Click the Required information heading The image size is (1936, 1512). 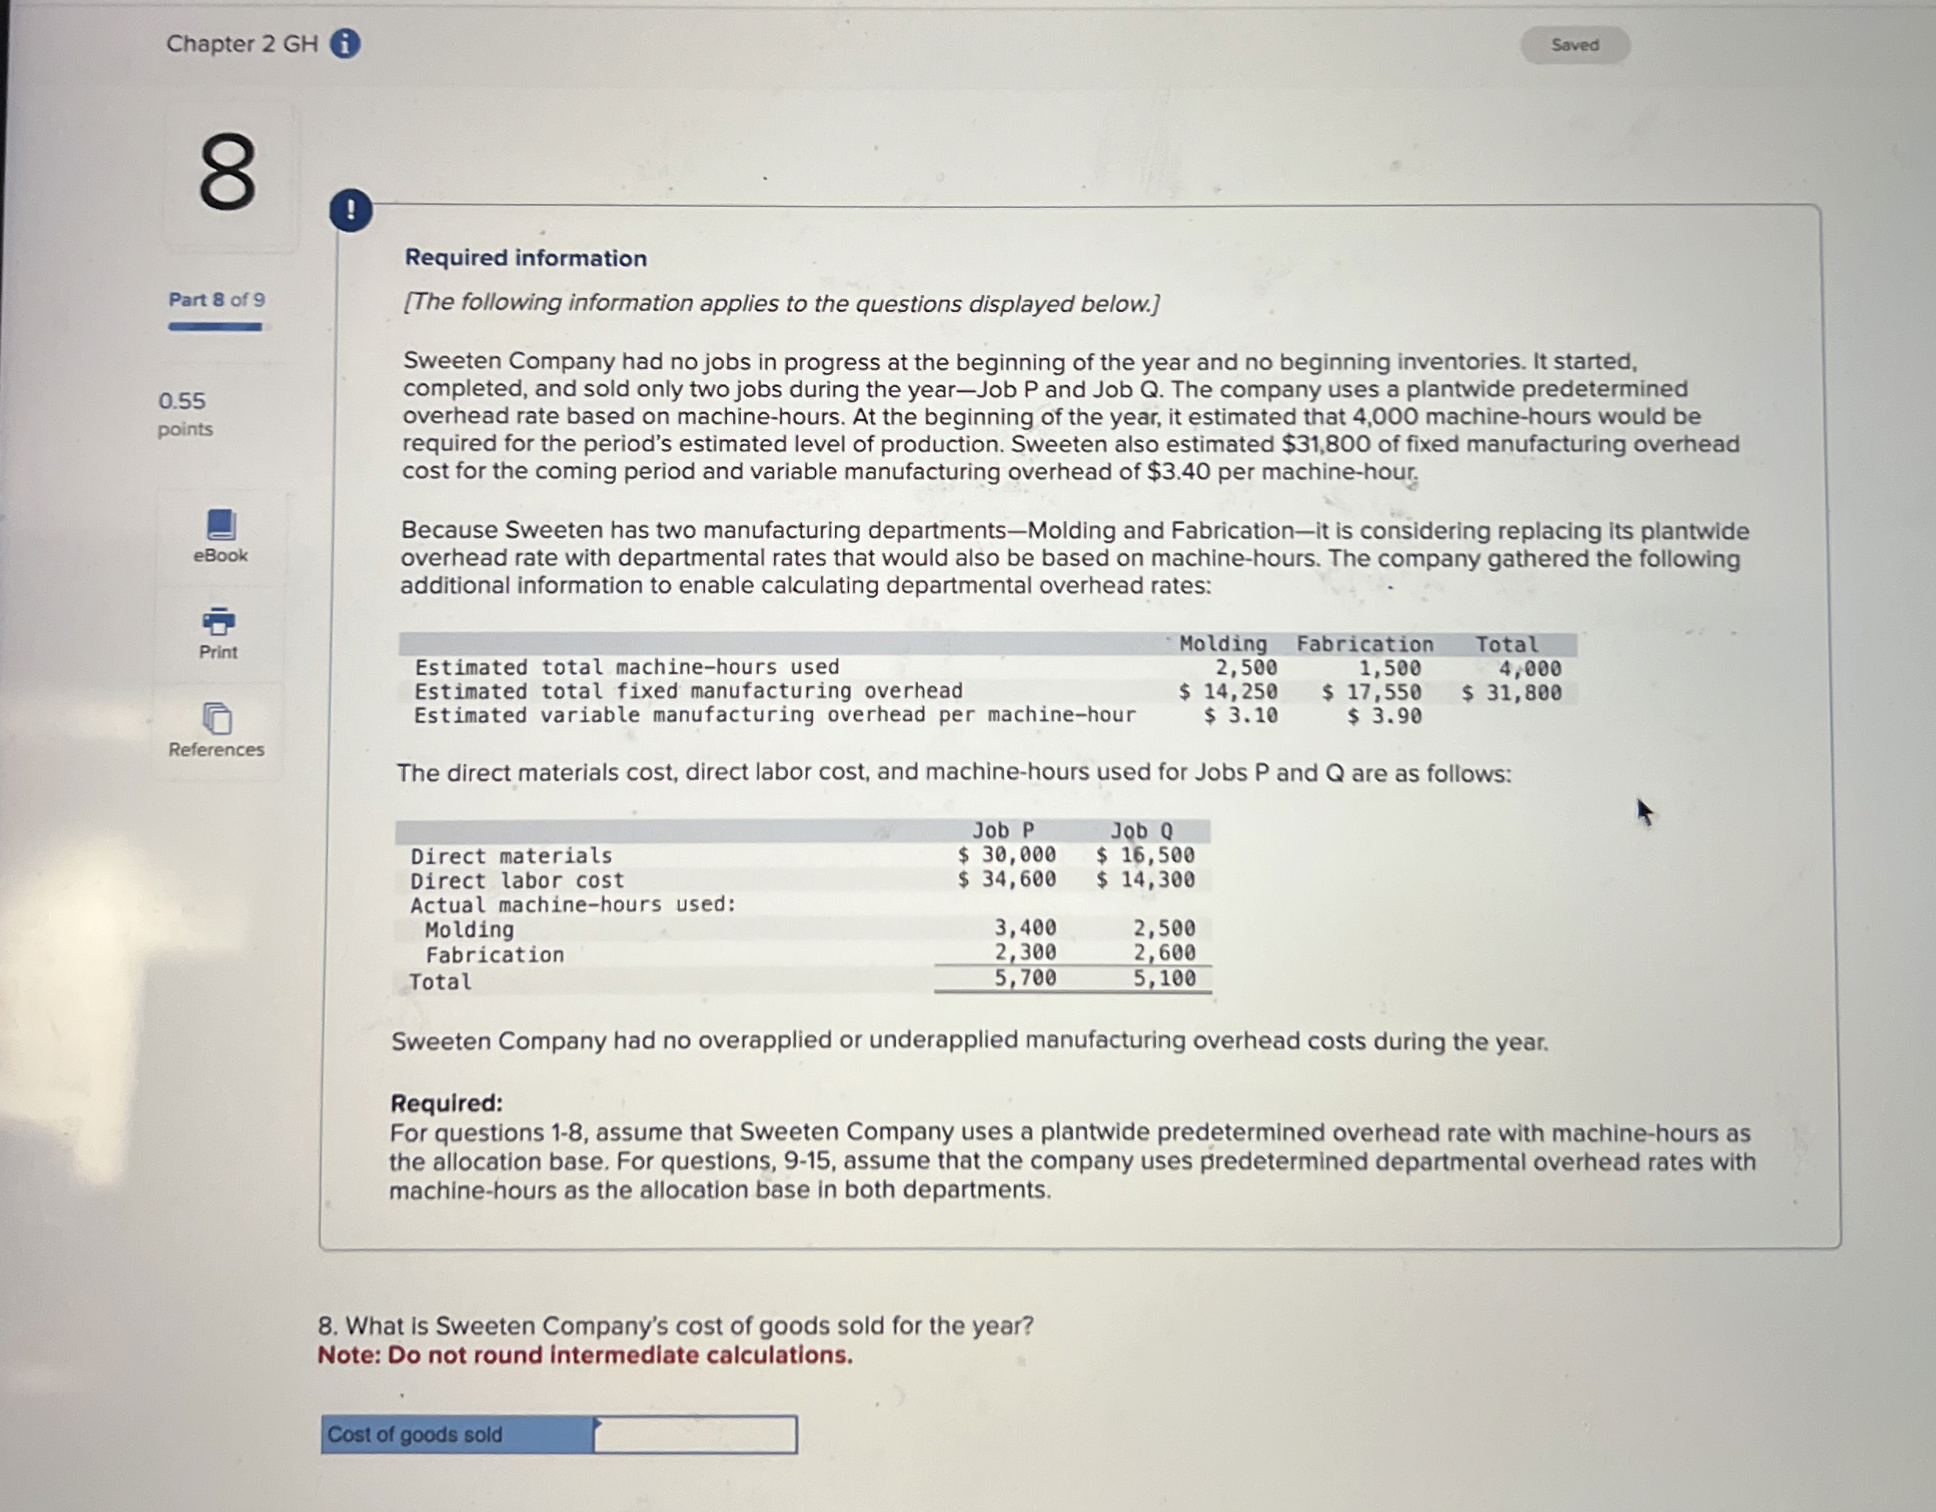pos(526,258)
